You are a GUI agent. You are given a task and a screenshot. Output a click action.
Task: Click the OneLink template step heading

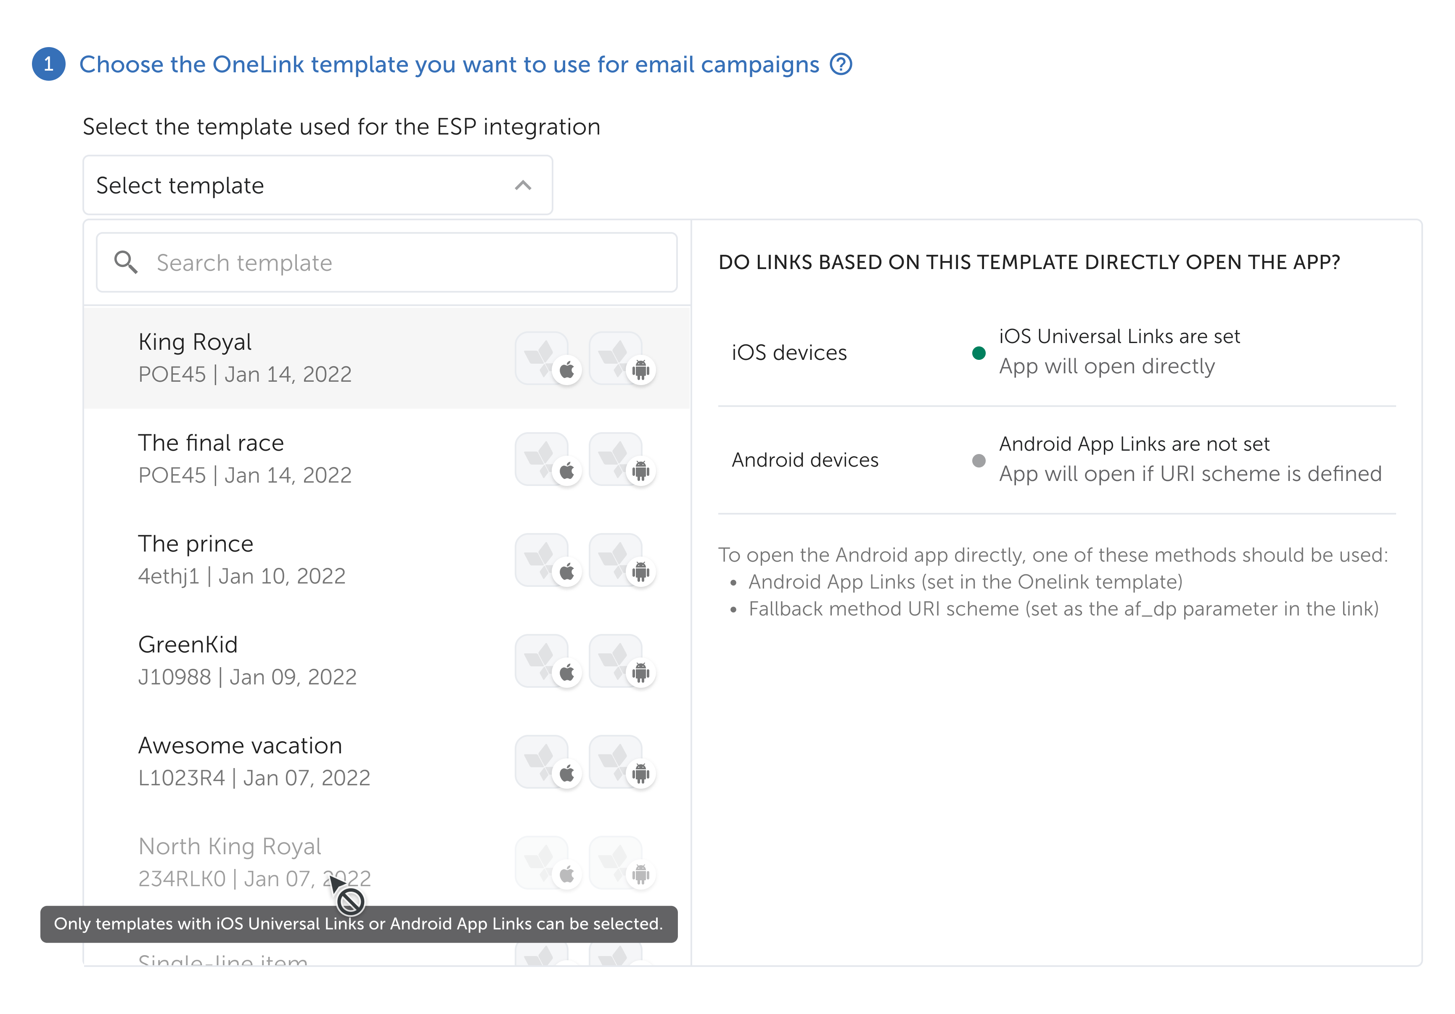point(449,64)
